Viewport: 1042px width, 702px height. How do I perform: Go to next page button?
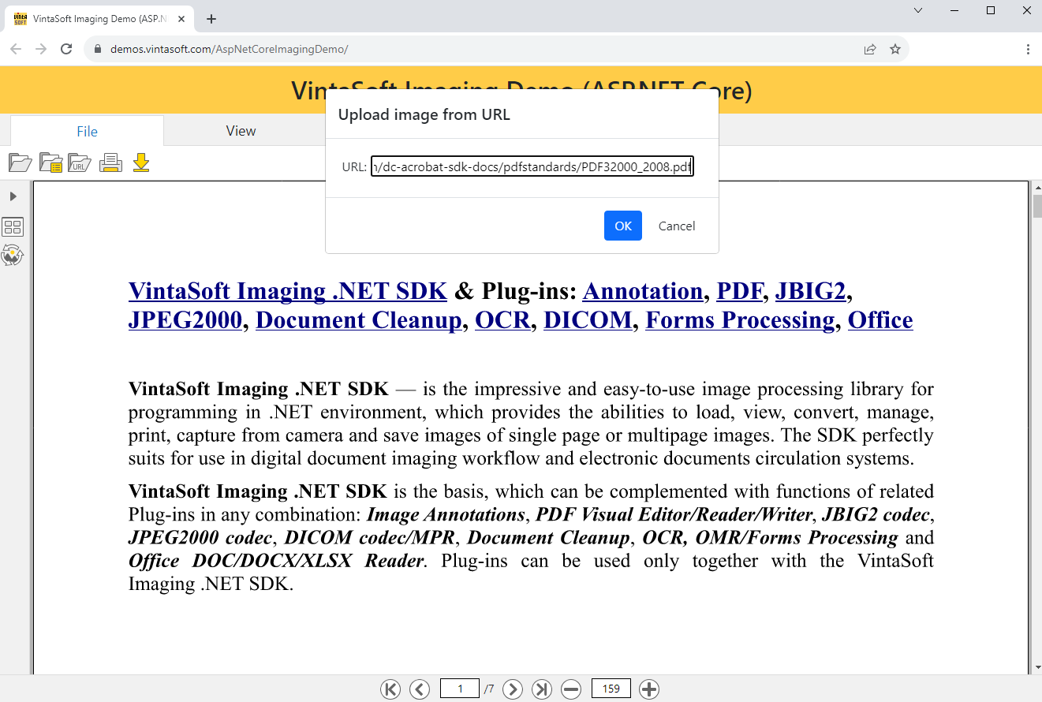[513, 689]
